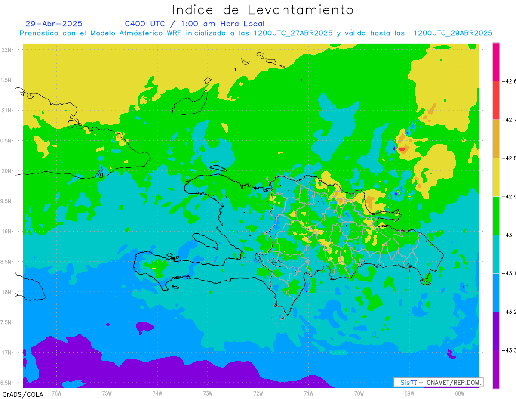Image resolution: width=516 pixels, height=399 pixels.
Task: Click the date '29-Abr-2025'
Action: coord(54,24)
